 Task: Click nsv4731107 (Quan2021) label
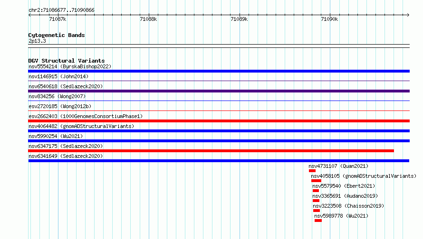point(338,166)
